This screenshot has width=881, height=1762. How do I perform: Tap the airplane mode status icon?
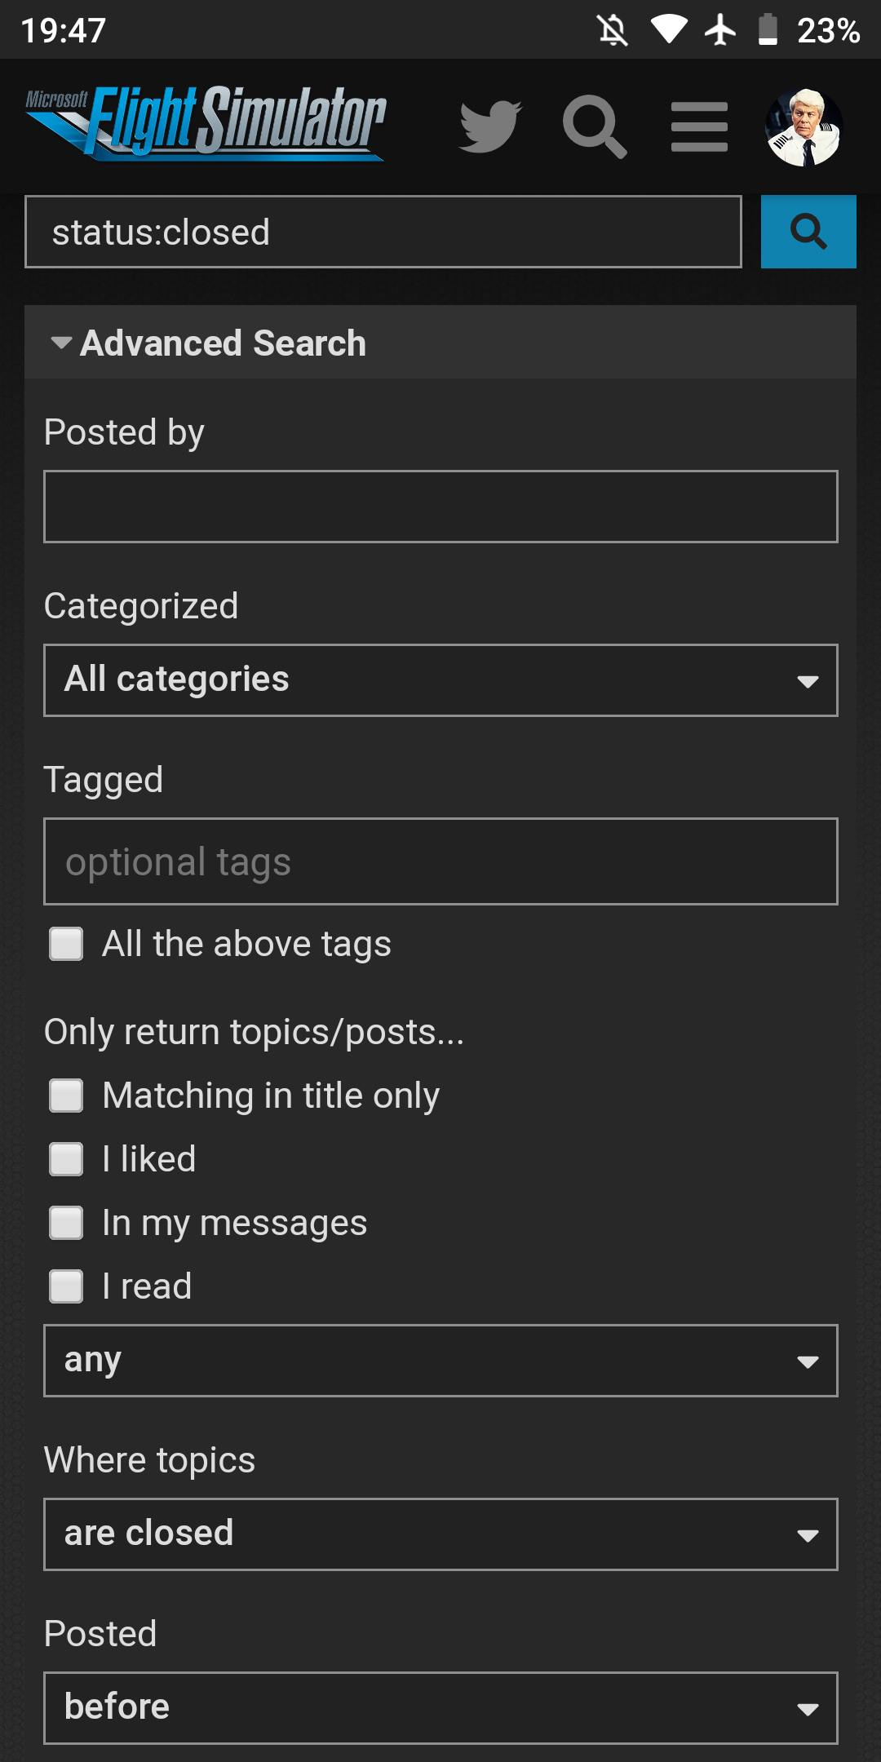[x=720, y=30]
